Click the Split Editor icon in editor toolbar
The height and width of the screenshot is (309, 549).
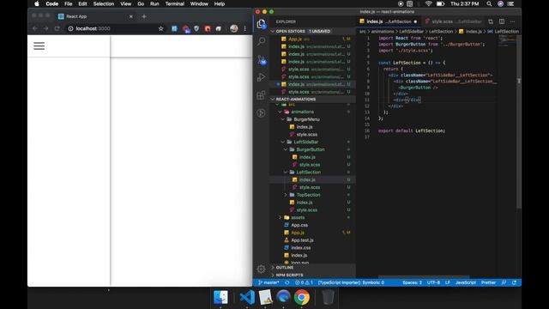click(x=502, y=21)
